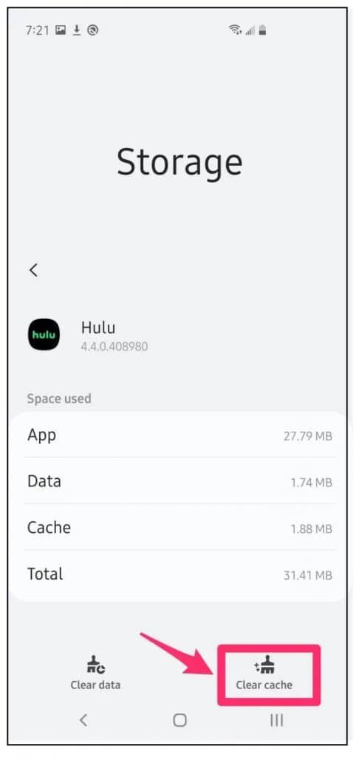Viewport: 362px width, 758px height.
Task: Tap the 7:21 clock in status bar
Action: [37, 30]
